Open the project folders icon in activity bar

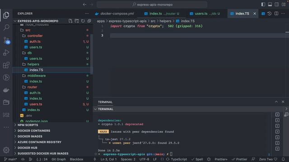[6, 102]
